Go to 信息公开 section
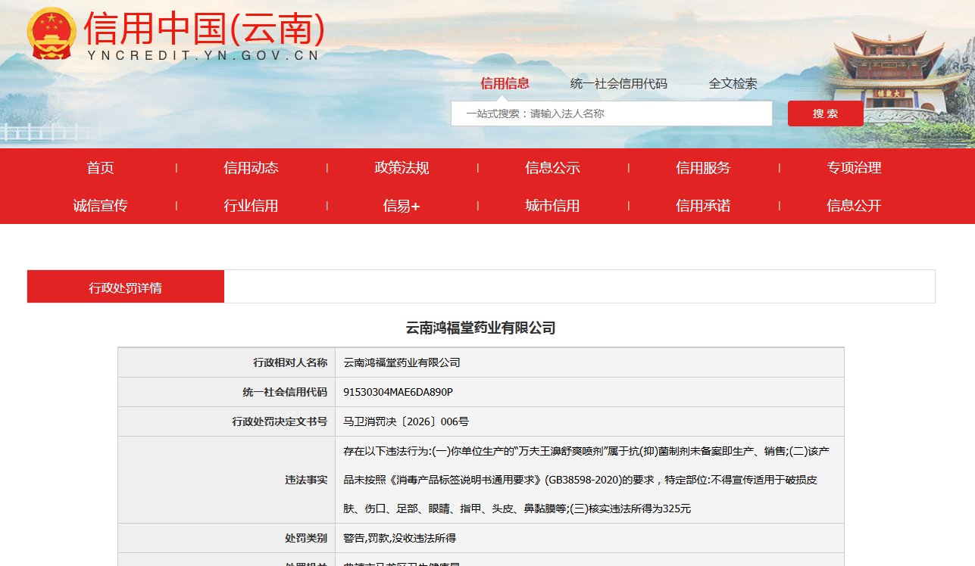 854,205
